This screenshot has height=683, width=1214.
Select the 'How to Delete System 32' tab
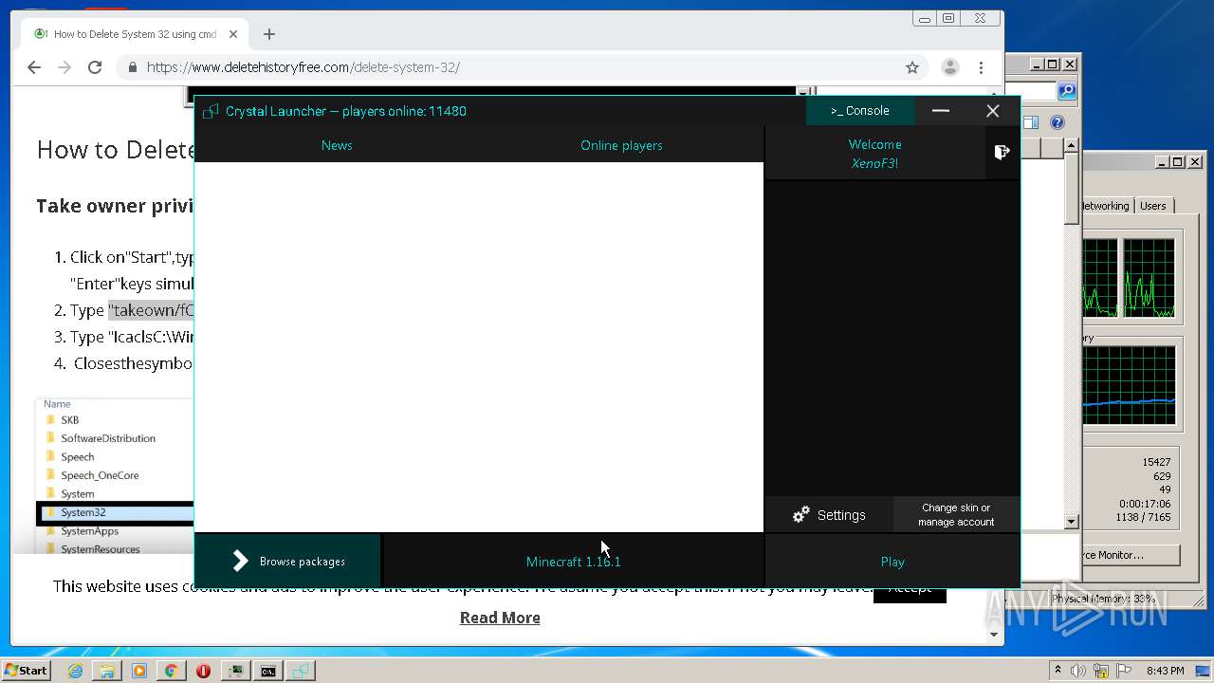click(x=134, y=34)
